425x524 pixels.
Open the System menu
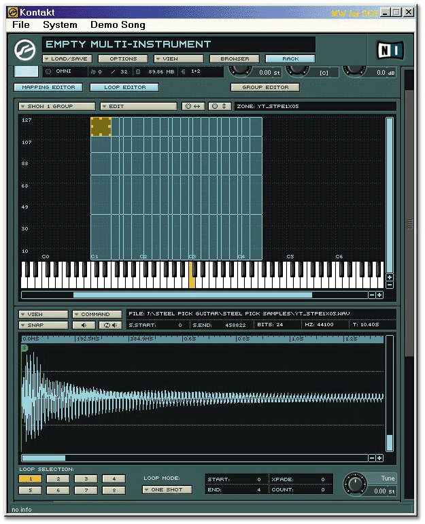point(60,24)
